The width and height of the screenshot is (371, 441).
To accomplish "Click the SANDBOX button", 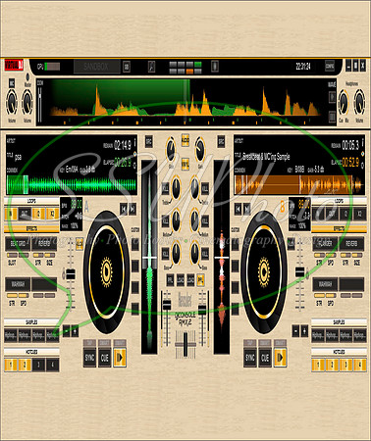I will pyautogui.click(x=96, y=67).
